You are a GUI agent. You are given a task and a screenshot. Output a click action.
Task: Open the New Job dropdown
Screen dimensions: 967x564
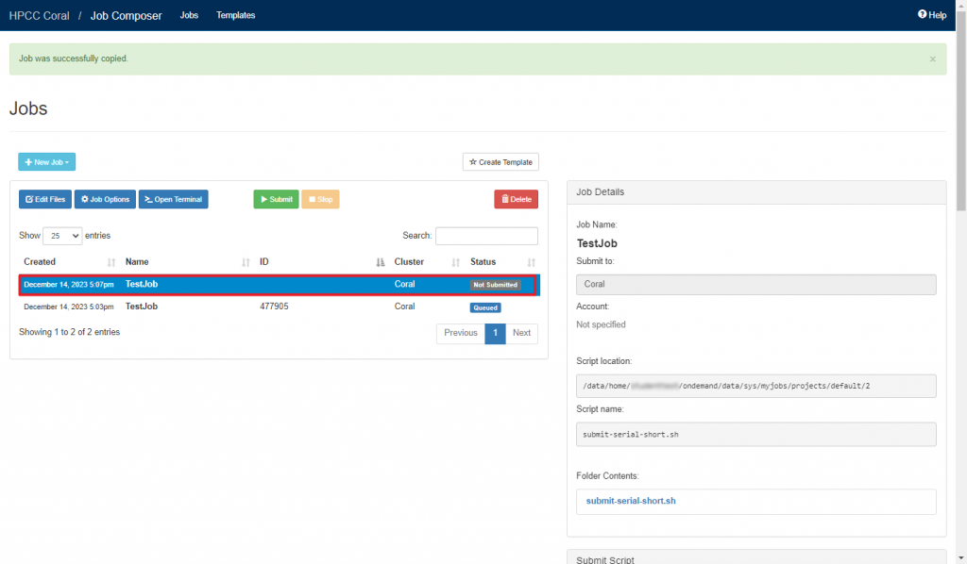click(46, 161)
